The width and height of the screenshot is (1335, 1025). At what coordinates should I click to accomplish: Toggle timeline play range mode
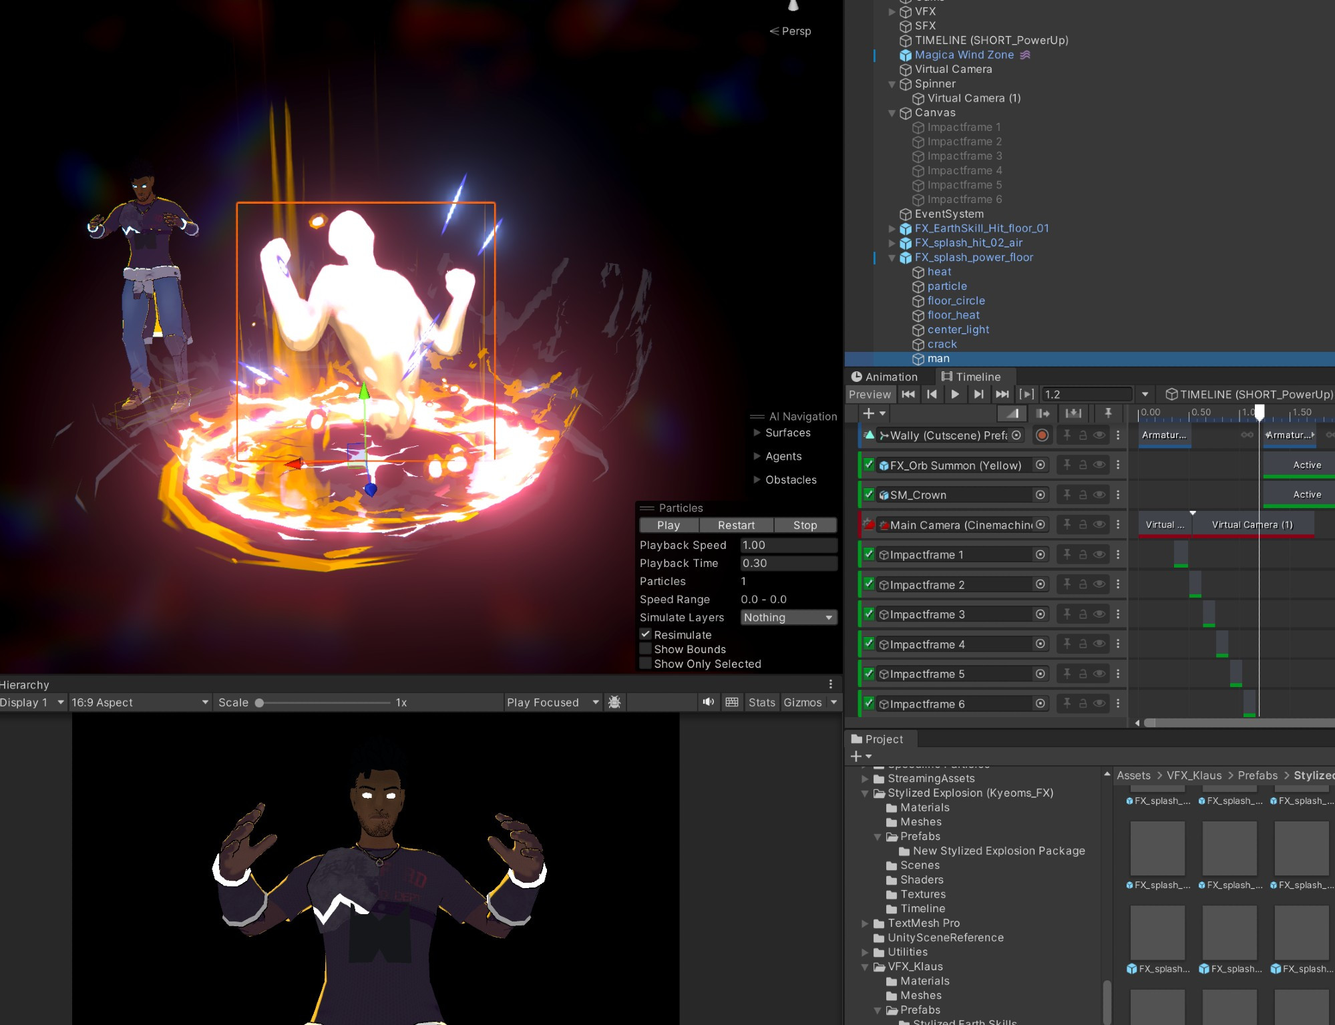[1026, 395]
